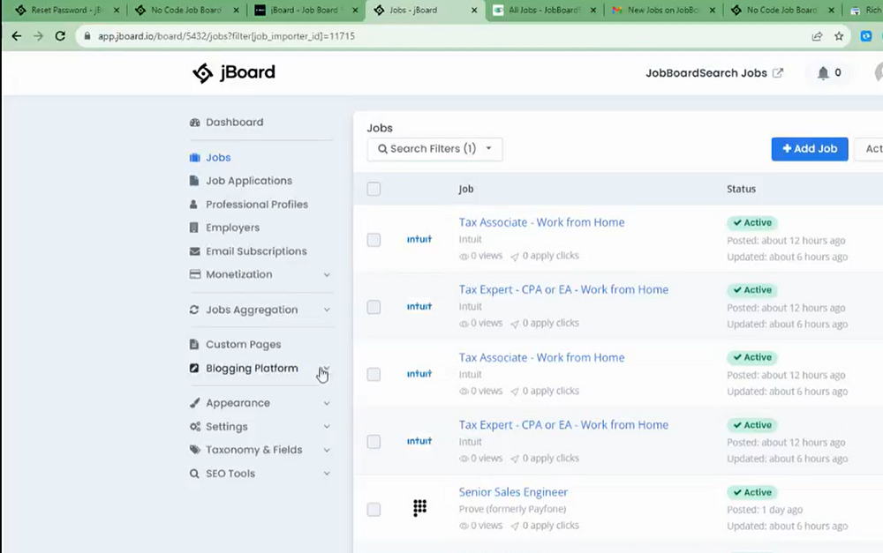This screenshot has width=883, height=553.
Task: Open the first Tax Associate - Work from Home link
Action: click(541, 222)
